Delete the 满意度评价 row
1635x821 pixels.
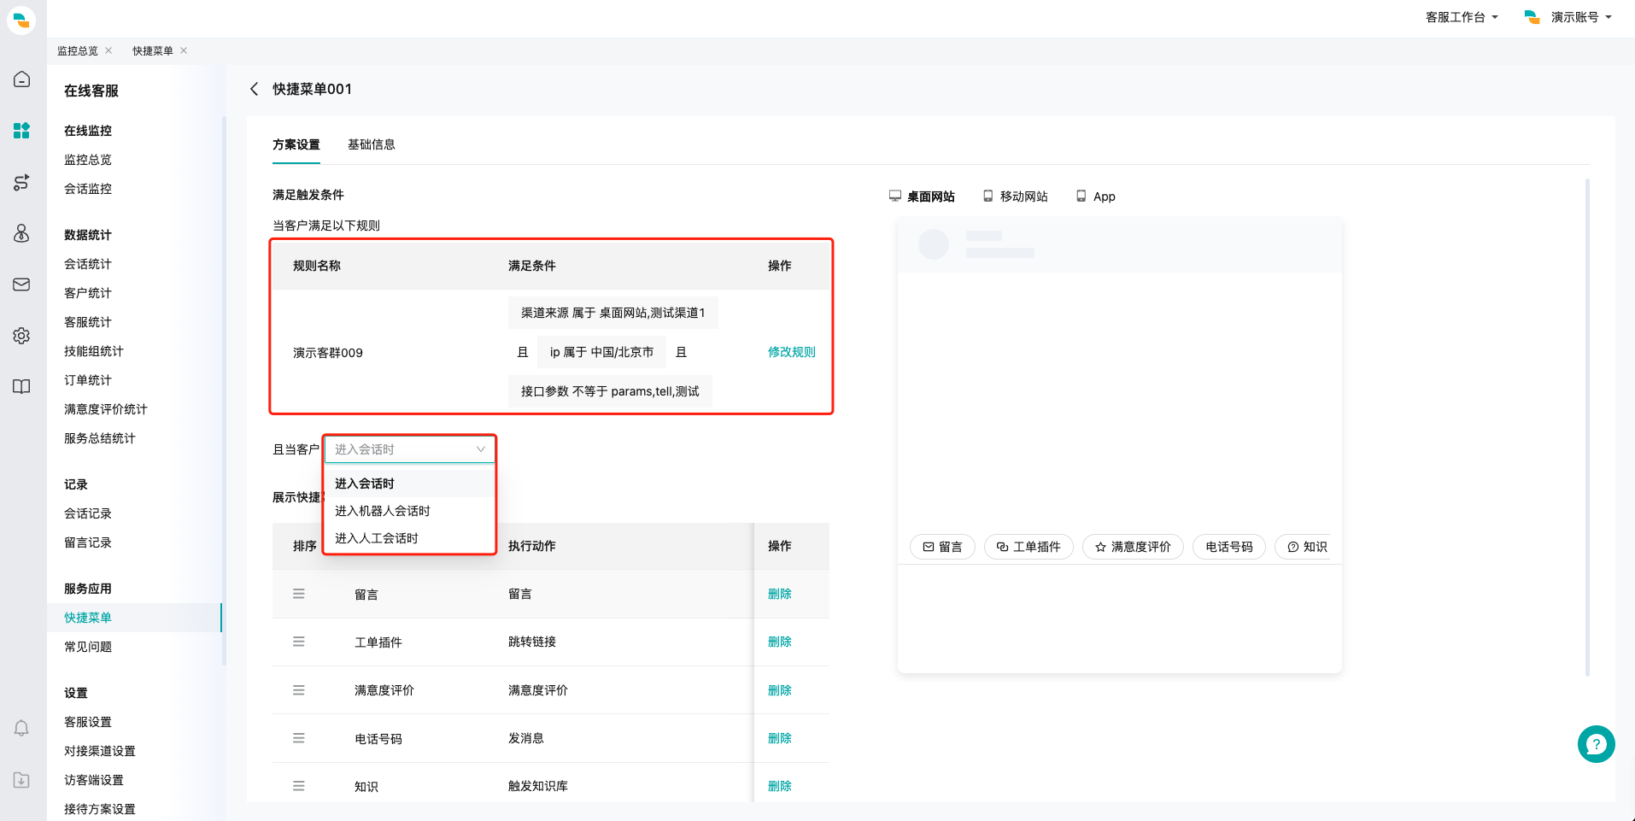click(780, 690)
